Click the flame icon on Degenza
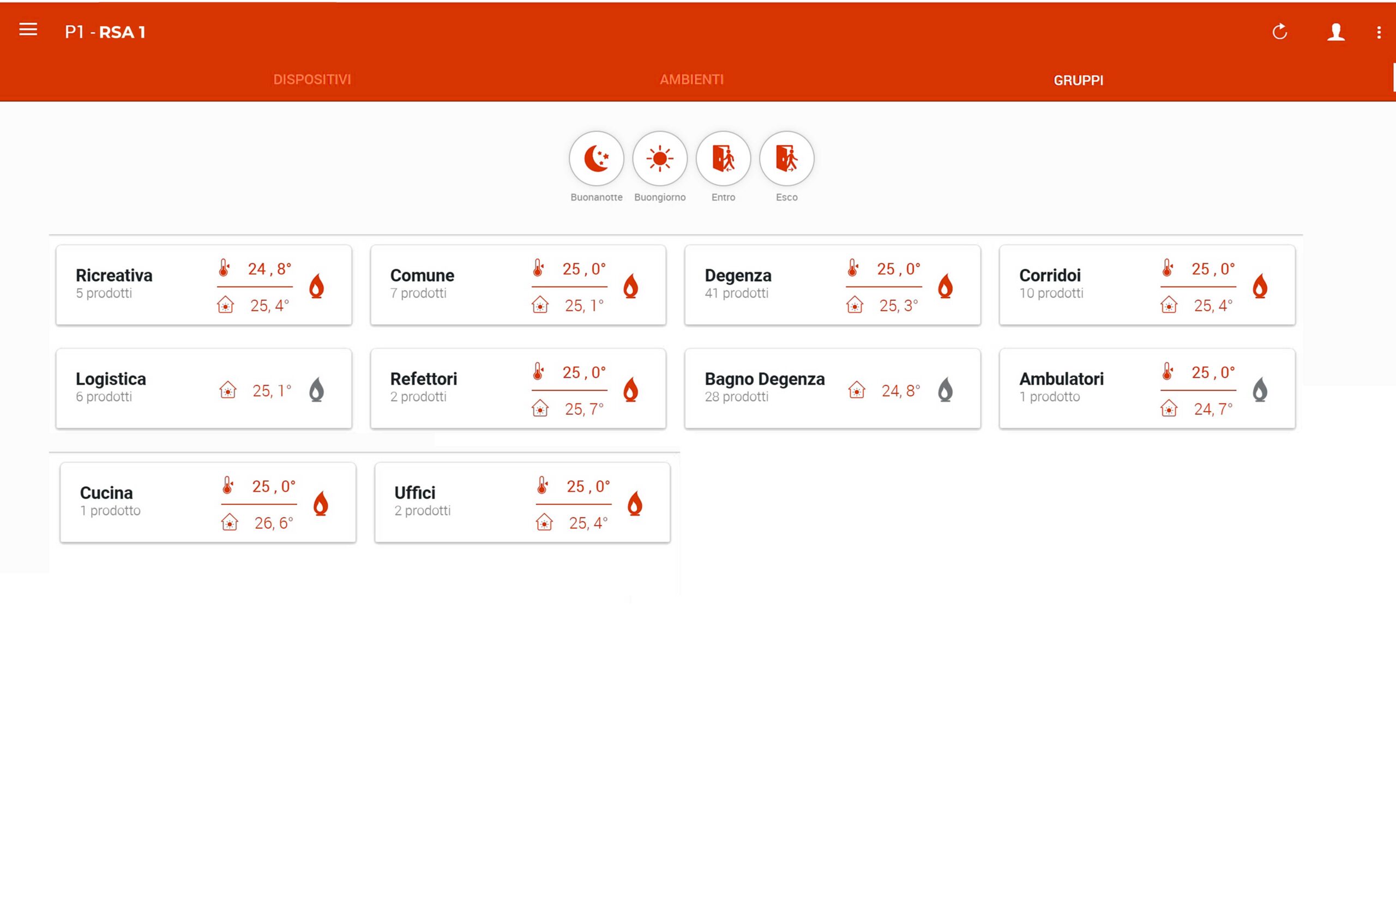This screenshot has width=1396, height=913. click(945, 286)
